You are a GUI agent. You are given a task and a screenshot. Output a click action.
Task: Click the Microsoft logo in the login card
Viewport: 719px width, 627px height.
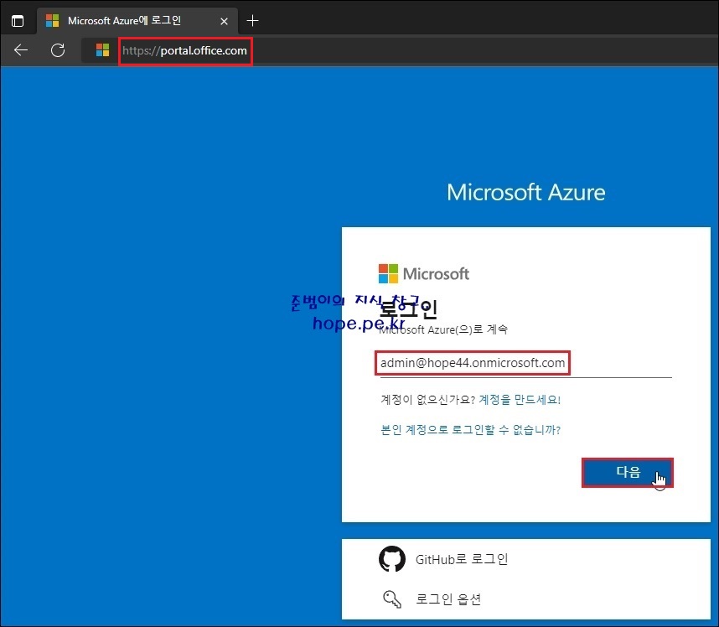click(424, 274)
